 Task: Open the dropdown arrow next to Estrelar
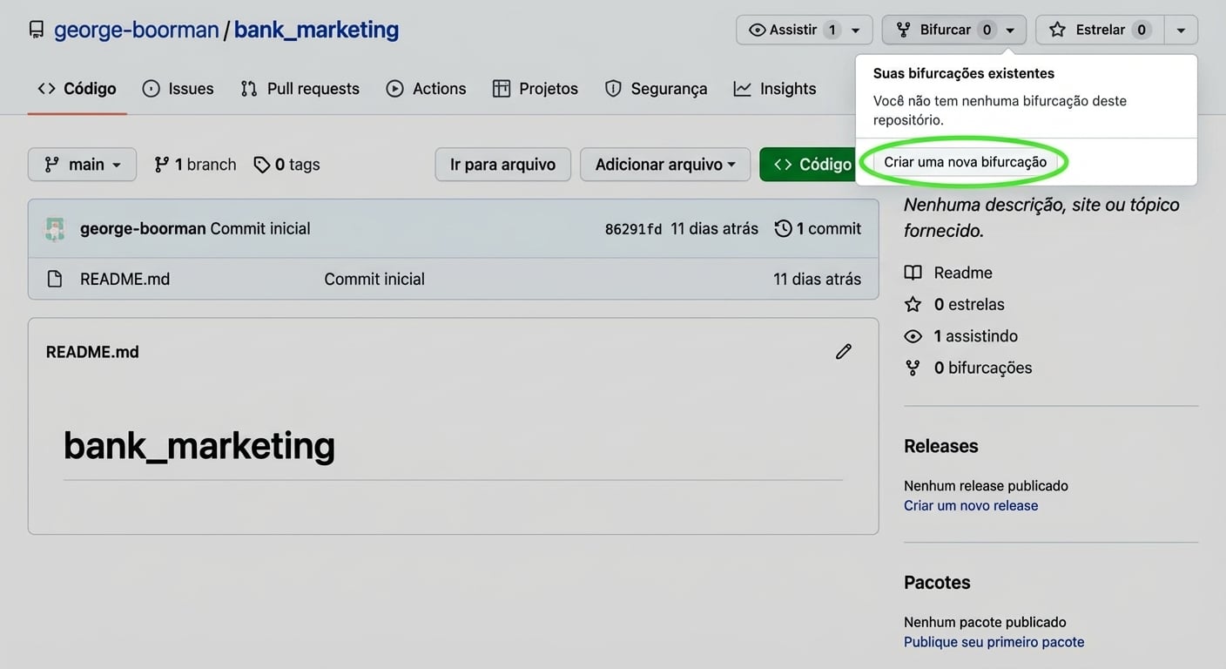[x=1181, y=30]
